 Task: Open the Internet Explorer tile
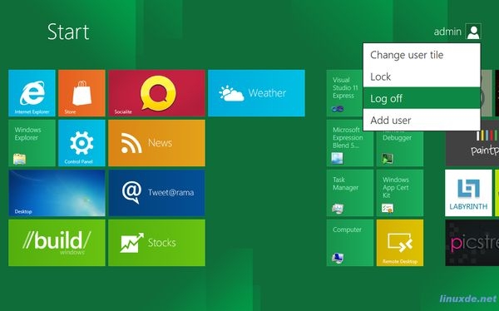32,93
